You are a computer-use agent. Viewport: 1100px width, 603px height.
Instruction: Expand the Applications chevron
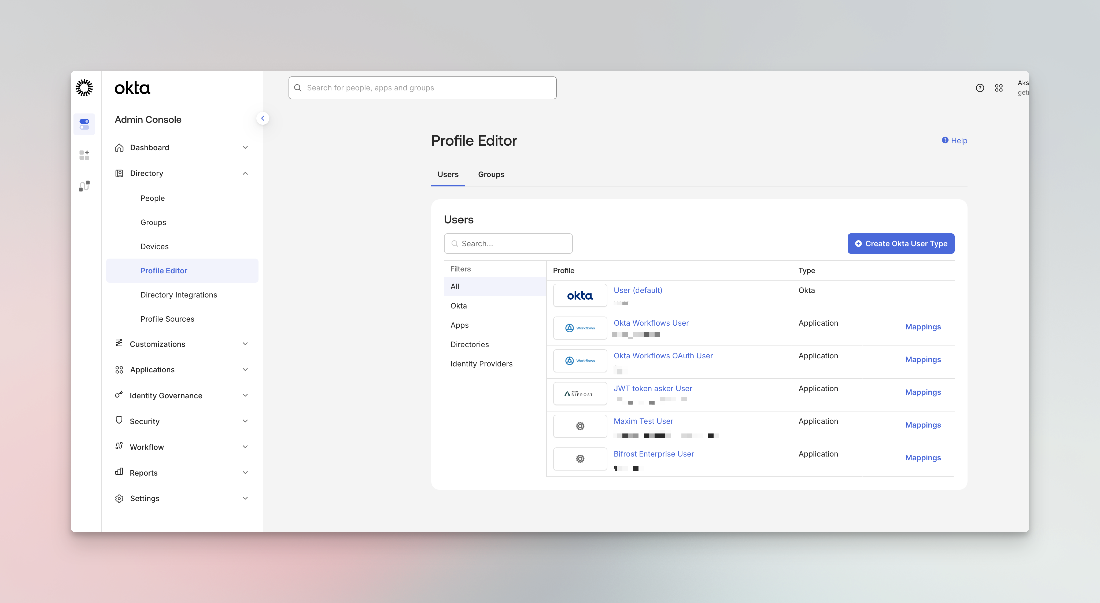(x=245, y=369)
